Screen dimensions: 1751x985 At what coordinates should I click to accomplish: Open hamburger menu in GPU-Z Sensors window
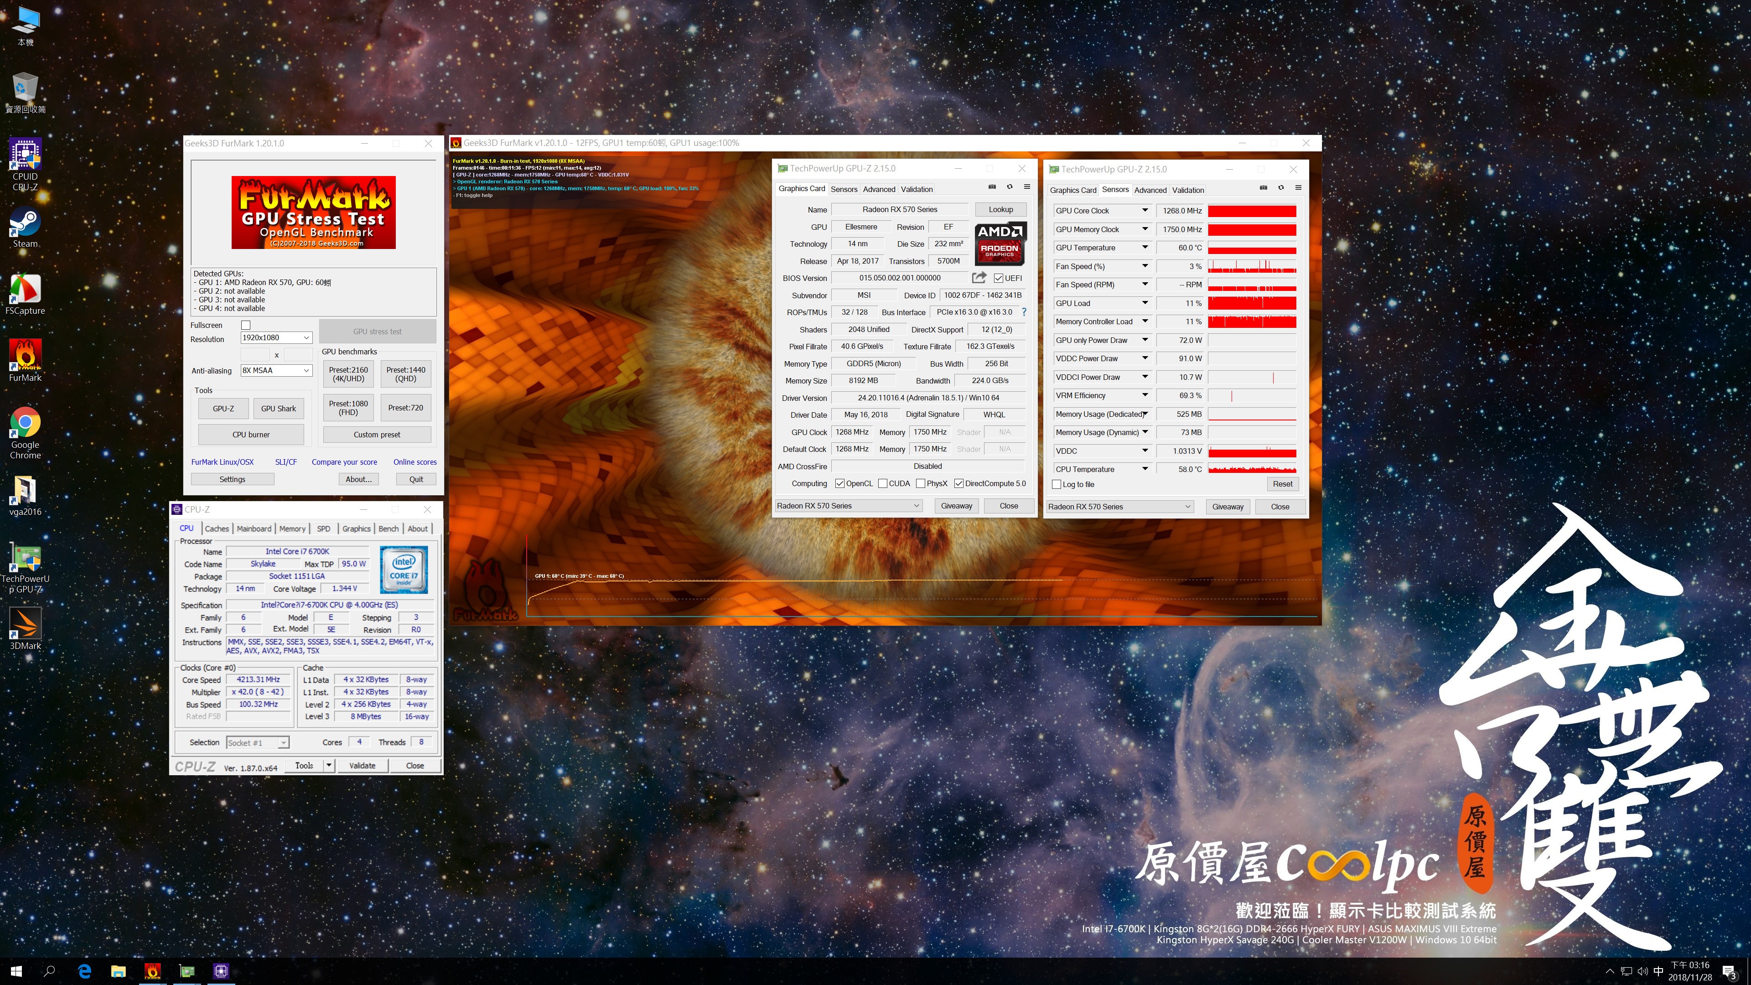pos(1298,187)
